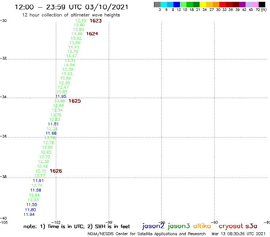Click the 13.88 wave height value
270x237 pixels.
(x=60, y=101)
